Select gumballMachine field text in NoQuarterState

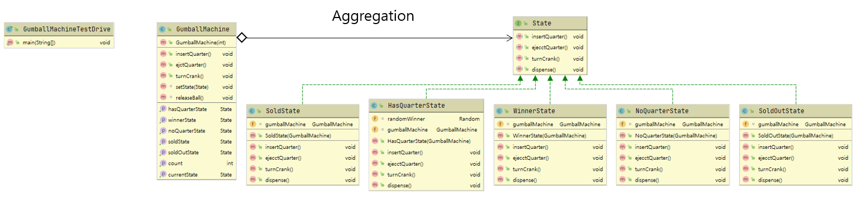pos(655,124)
